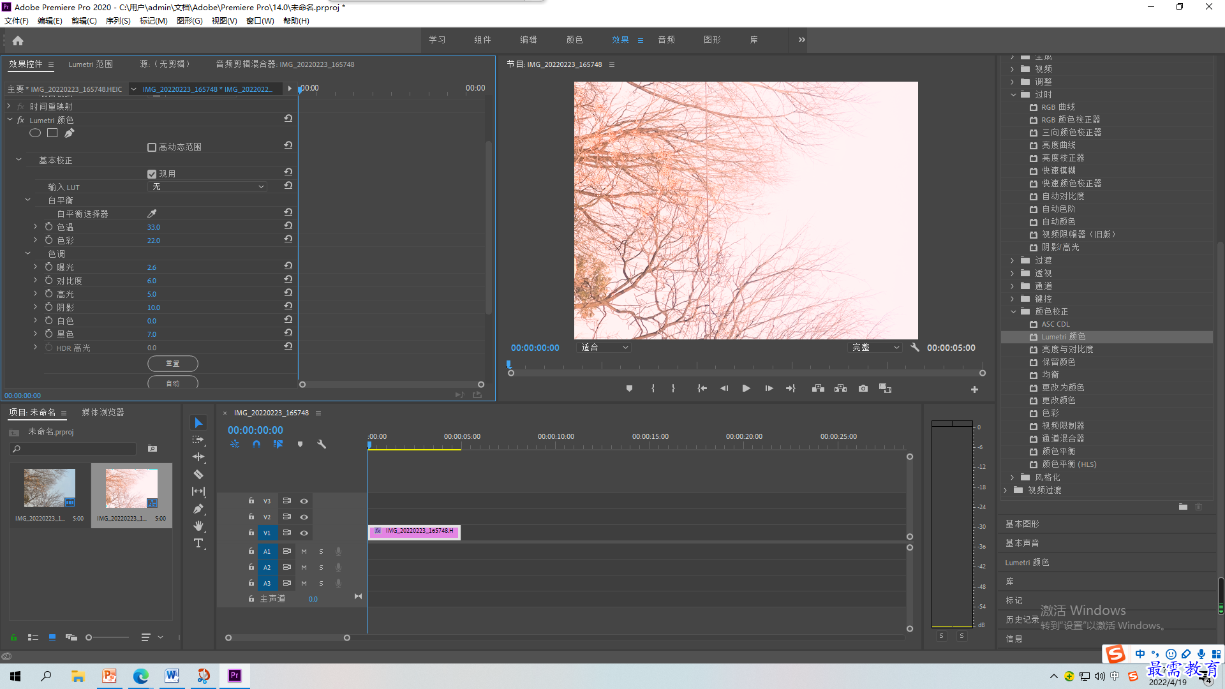This screenshot has height=689, width=1225.
Task: Click the program monitor time ruler playhead
Action: click(x=509, y=364)
